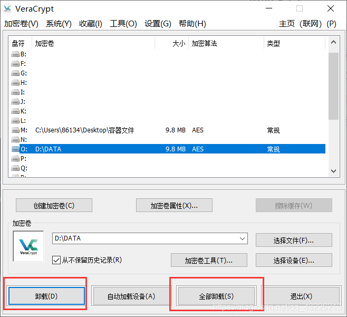This screenshot has height=317, width=347.
Task: Click the M: mounted drive icon
Action: (15, 130)
